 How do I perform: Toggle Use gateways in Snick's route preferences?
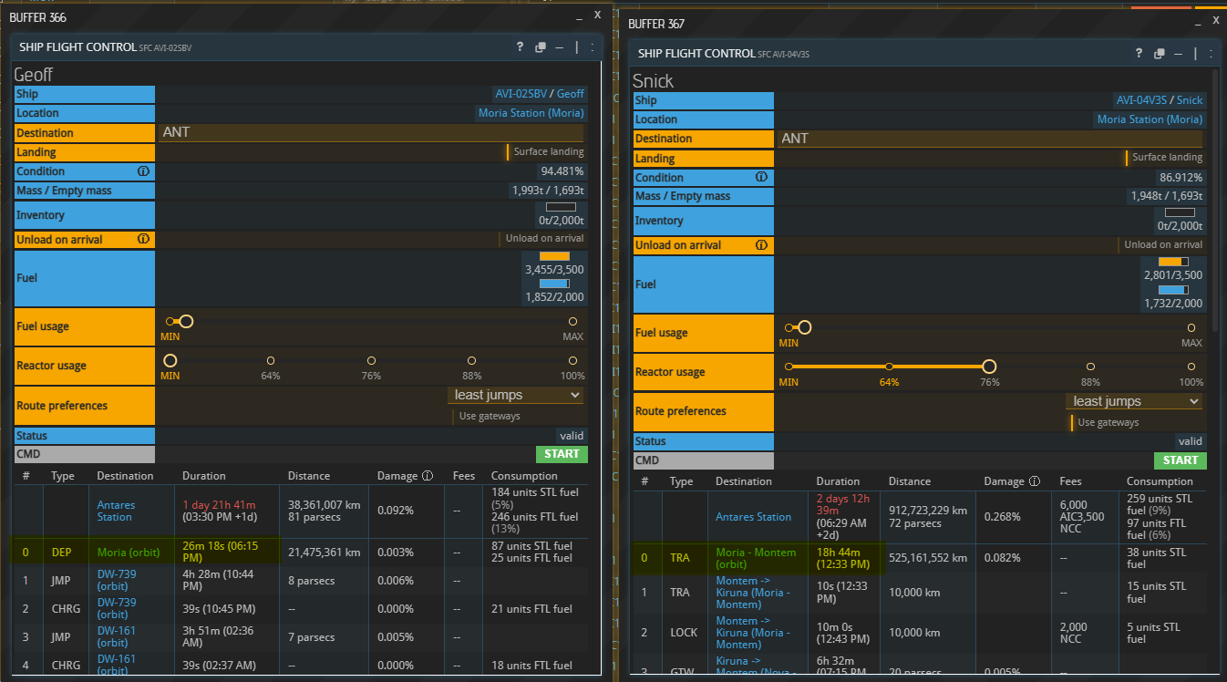click(x=1107, y=422)
